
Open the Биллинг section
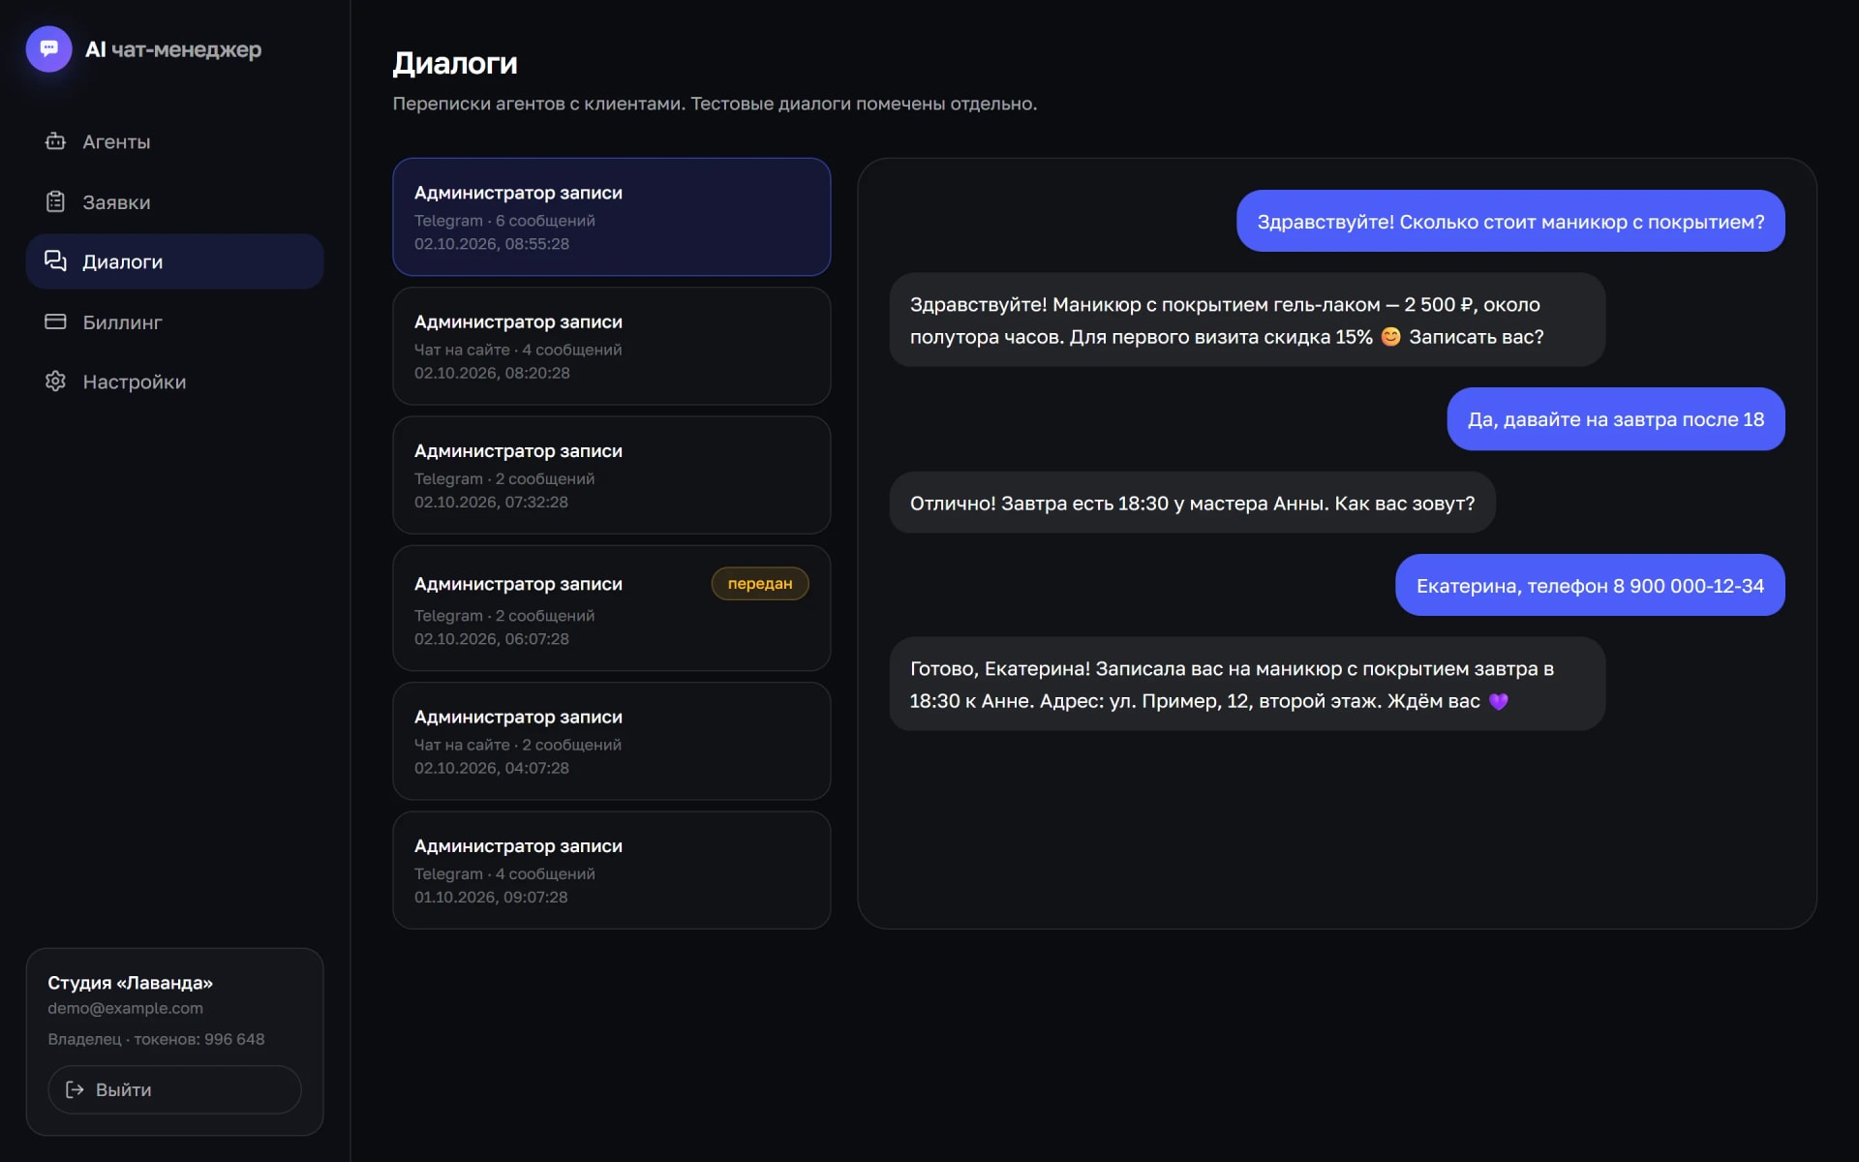coord(174,321)
